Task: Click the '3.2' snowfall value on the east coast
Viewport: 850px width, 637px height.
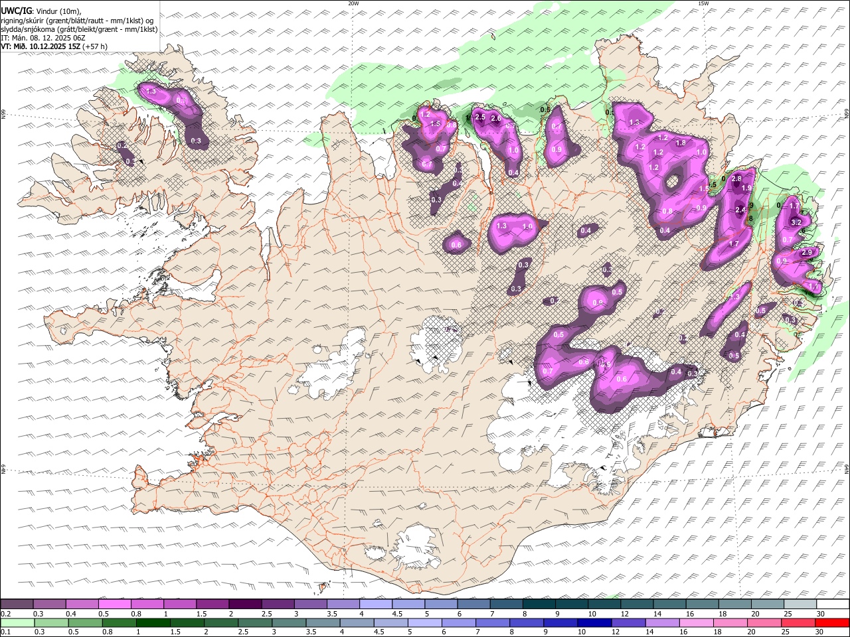Action: tap(798, 222)
